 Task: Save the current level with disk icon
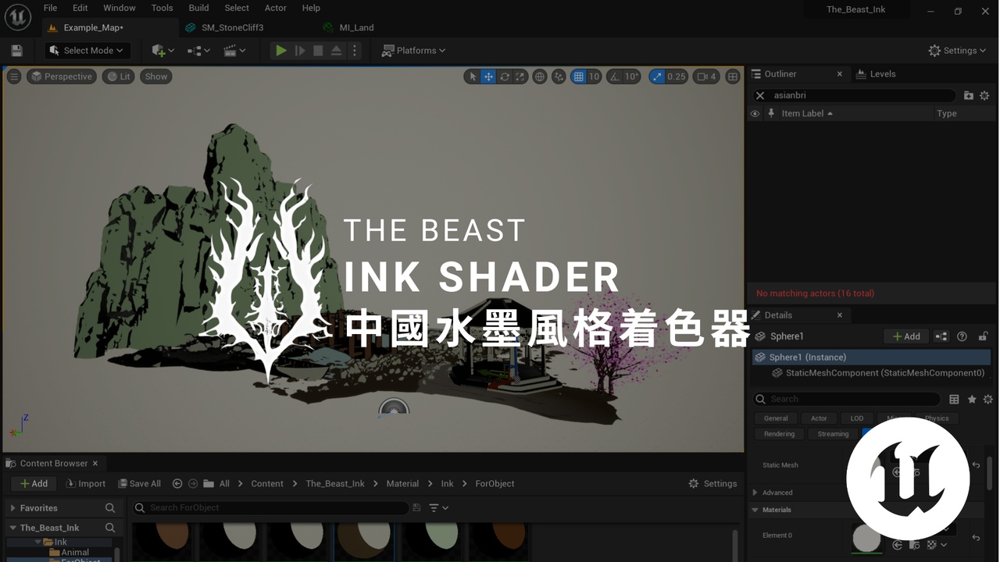tap(16, 51)
